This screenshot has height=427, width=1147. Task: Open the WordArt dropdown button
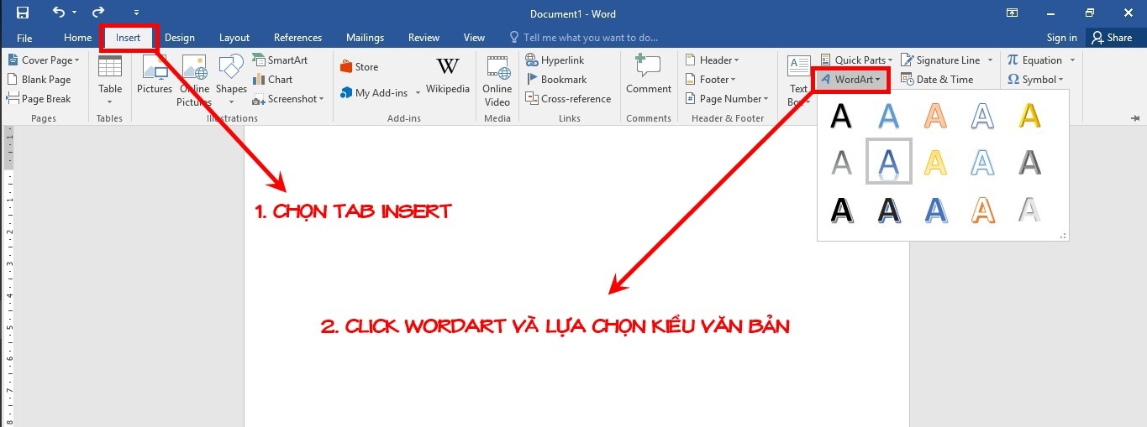(x=850, y=80)
